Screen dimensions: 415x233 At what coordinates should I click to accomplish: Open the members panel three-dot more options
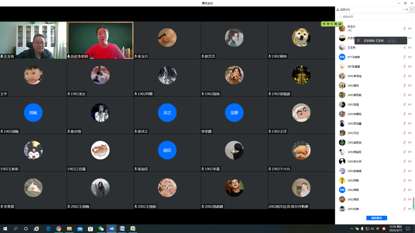click(x=404, y=10)
